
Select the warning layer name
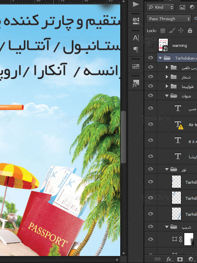point(179,46)
